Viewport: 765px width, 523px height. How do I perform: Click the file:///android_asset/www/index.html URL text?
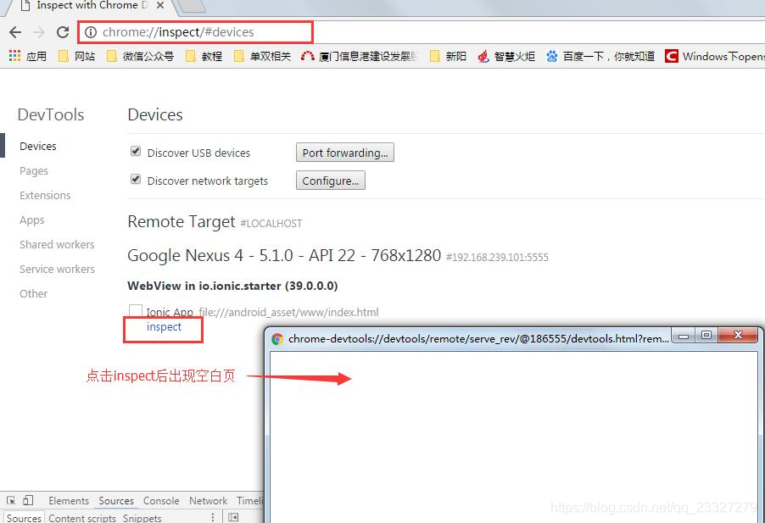coord(289,312)
